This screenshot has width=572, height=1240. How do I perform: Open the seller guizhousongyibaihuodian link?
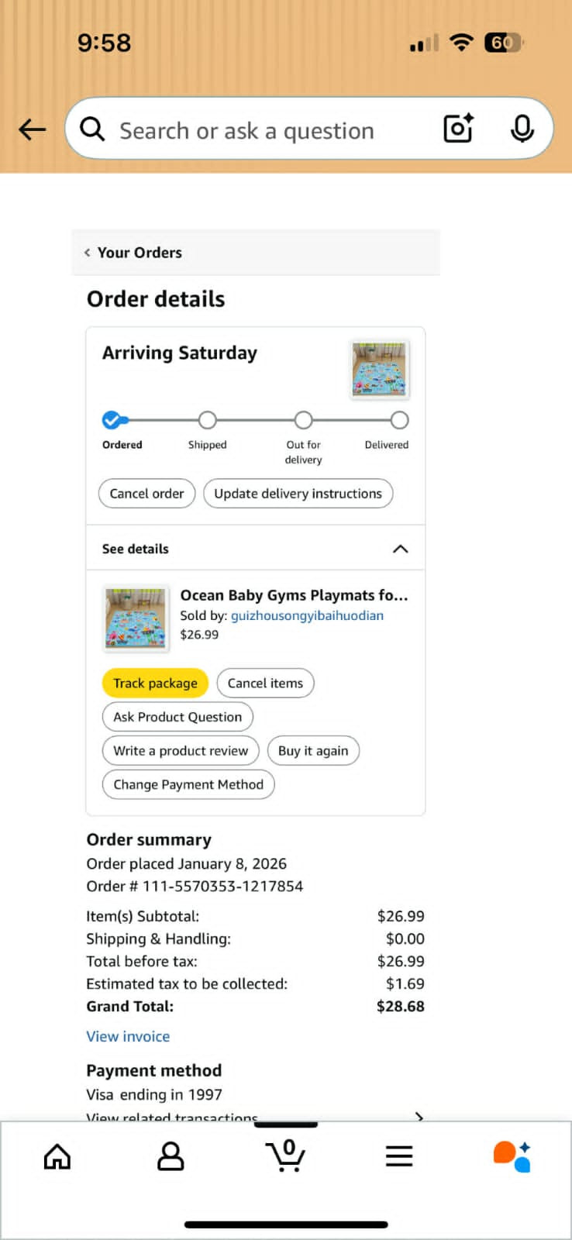pos(307,615)
